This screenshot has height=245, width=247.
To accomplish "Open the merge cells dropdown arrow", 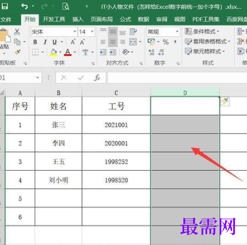I will [x=140, y=42].
